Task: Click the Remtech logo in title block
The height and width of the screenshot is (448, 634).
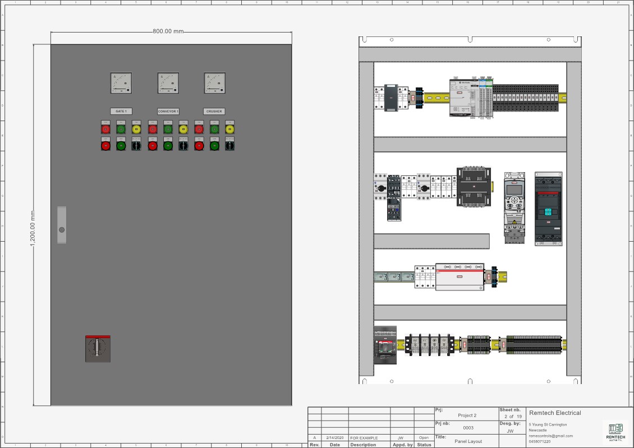Action: (x=615, y=431)
